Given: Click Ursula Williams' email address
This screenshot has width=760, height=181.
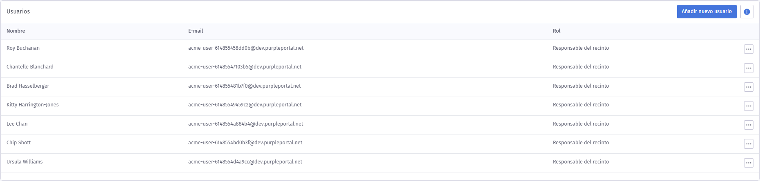Looking at the screenshot, I should [x=245, y=162].
